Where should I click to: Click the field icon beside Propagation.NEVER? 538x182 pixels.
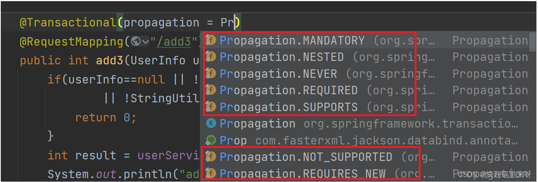pyautogui.click(x=211, y=74)
